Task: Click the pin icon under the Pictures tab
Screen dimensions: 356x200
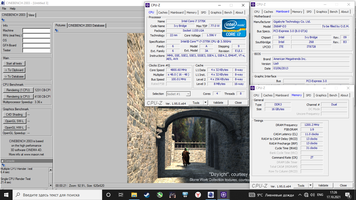Action: click(57, 30)
